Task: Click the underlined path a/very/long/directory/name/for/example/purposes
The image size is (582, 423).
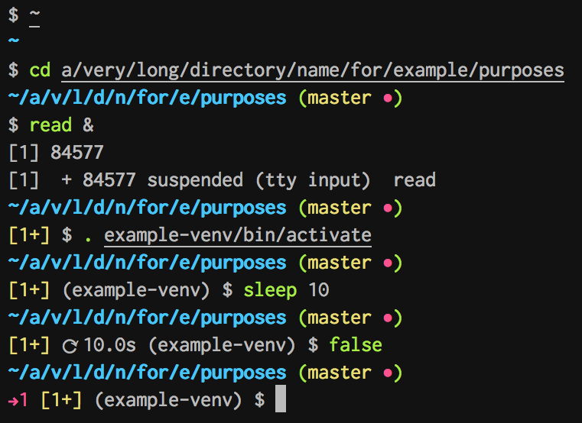Action: pos(313,70)
